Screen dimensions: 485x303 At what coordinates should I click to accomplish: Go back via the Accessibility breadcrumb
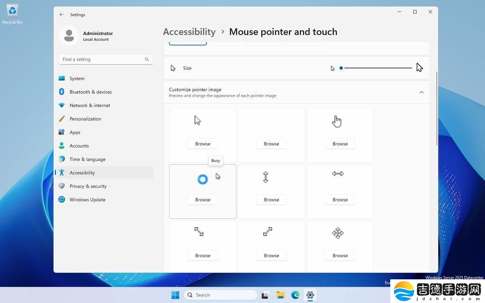click(x=189, y=32)
